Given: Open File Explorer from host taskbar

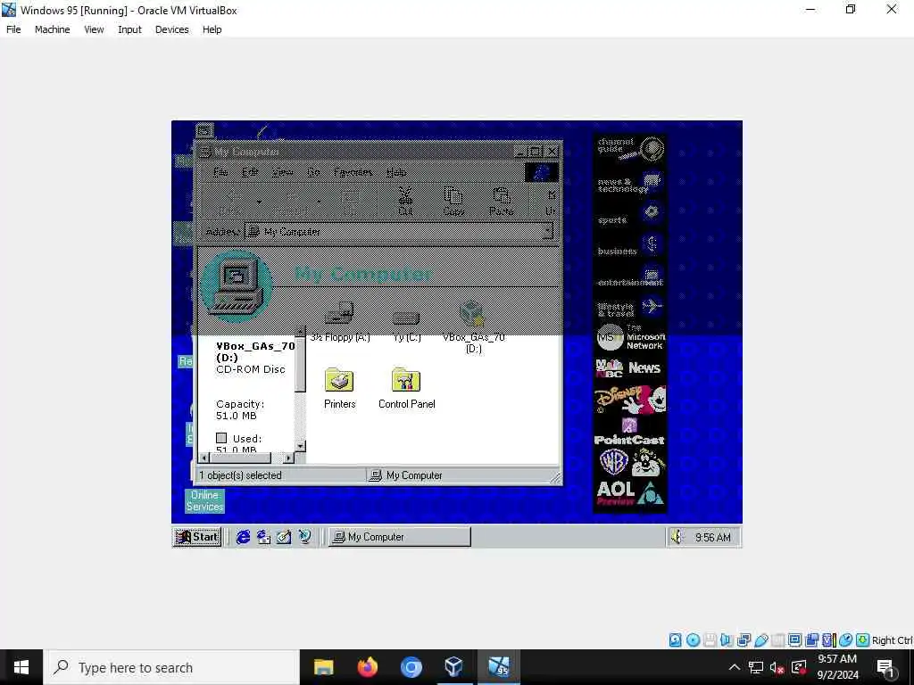Looking at the screenshot, I should (x=323, y=667).
